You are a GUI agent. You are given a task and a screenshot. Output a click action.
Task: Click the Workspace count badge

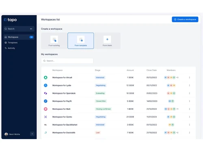[31, 37]
